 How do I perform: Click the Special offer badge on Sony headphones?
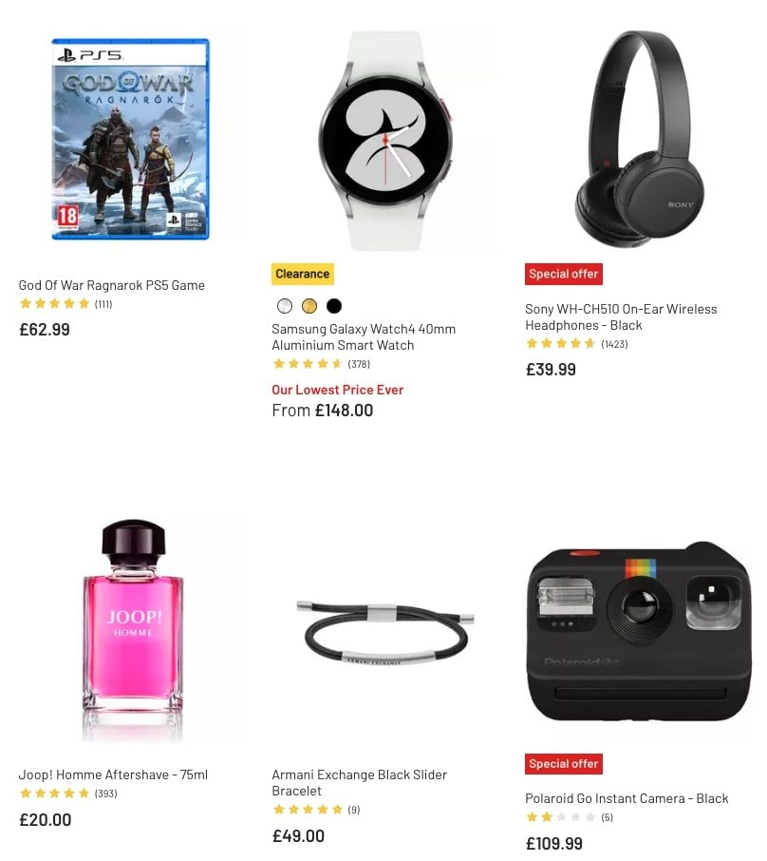point(564,274)
